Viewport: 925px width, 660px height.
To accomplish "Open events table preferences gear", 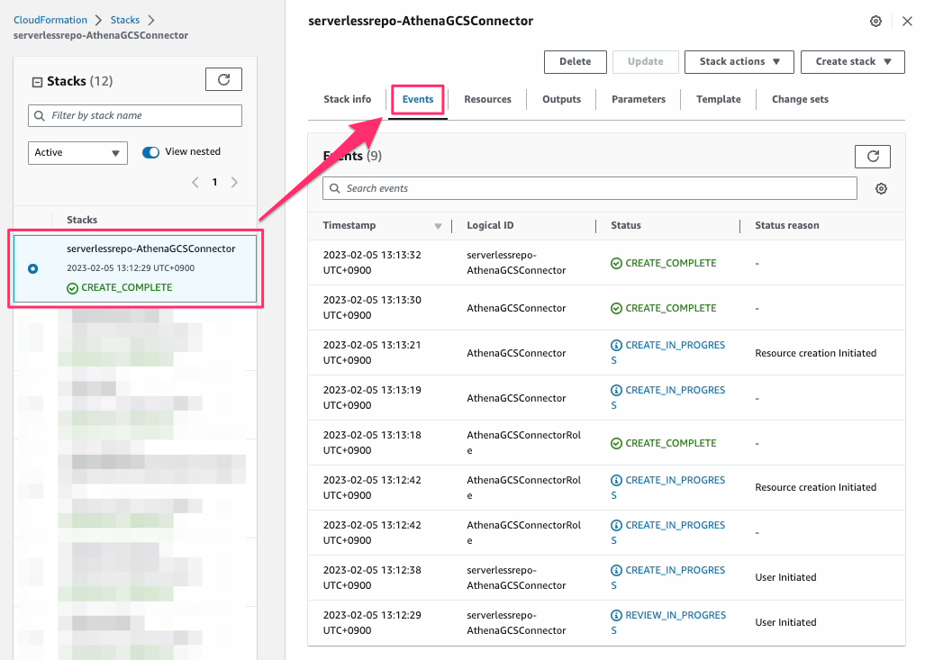I will tap(881, 189).
